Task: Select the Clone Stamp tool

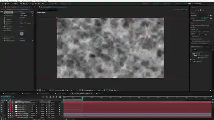Action: (33, 4)
